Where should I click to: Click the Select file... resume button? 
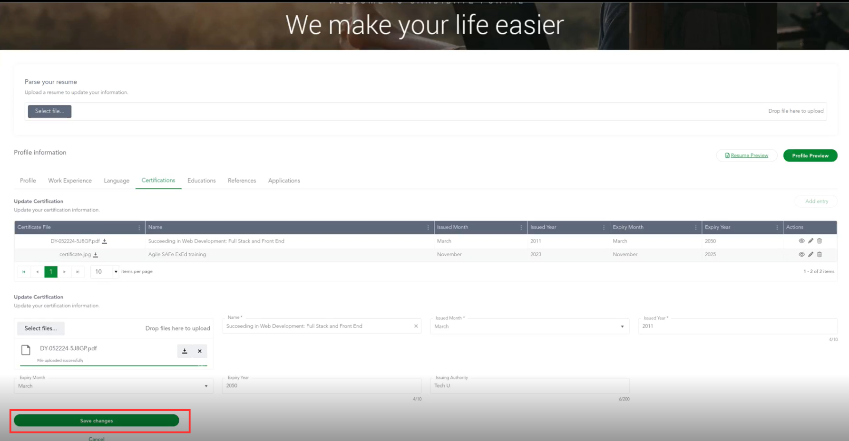coord(49,111)
